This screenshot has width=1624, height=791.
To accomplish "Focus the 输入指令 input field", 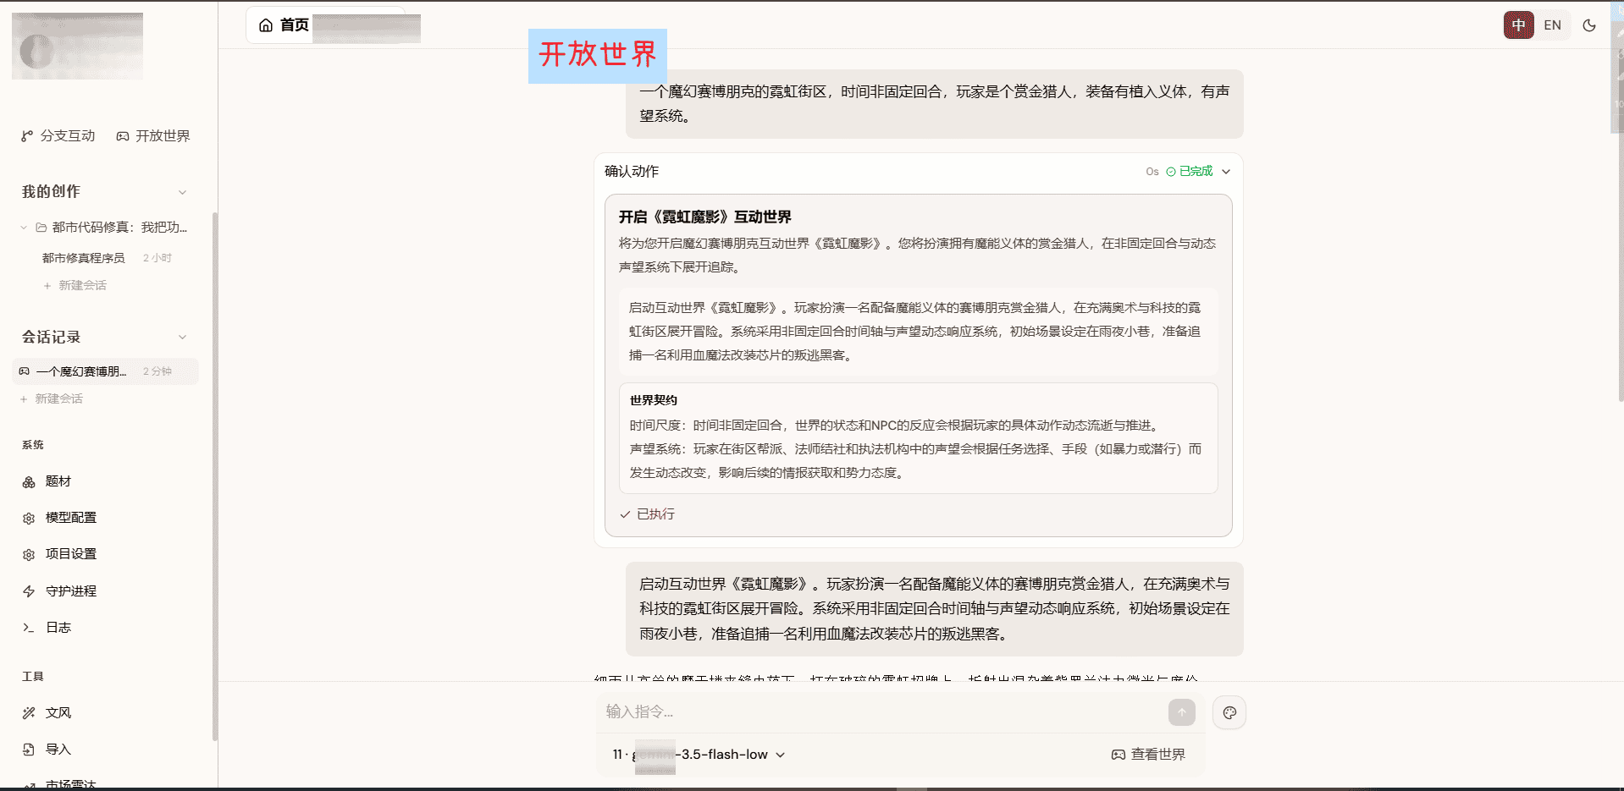I will (x=881, y=712).
